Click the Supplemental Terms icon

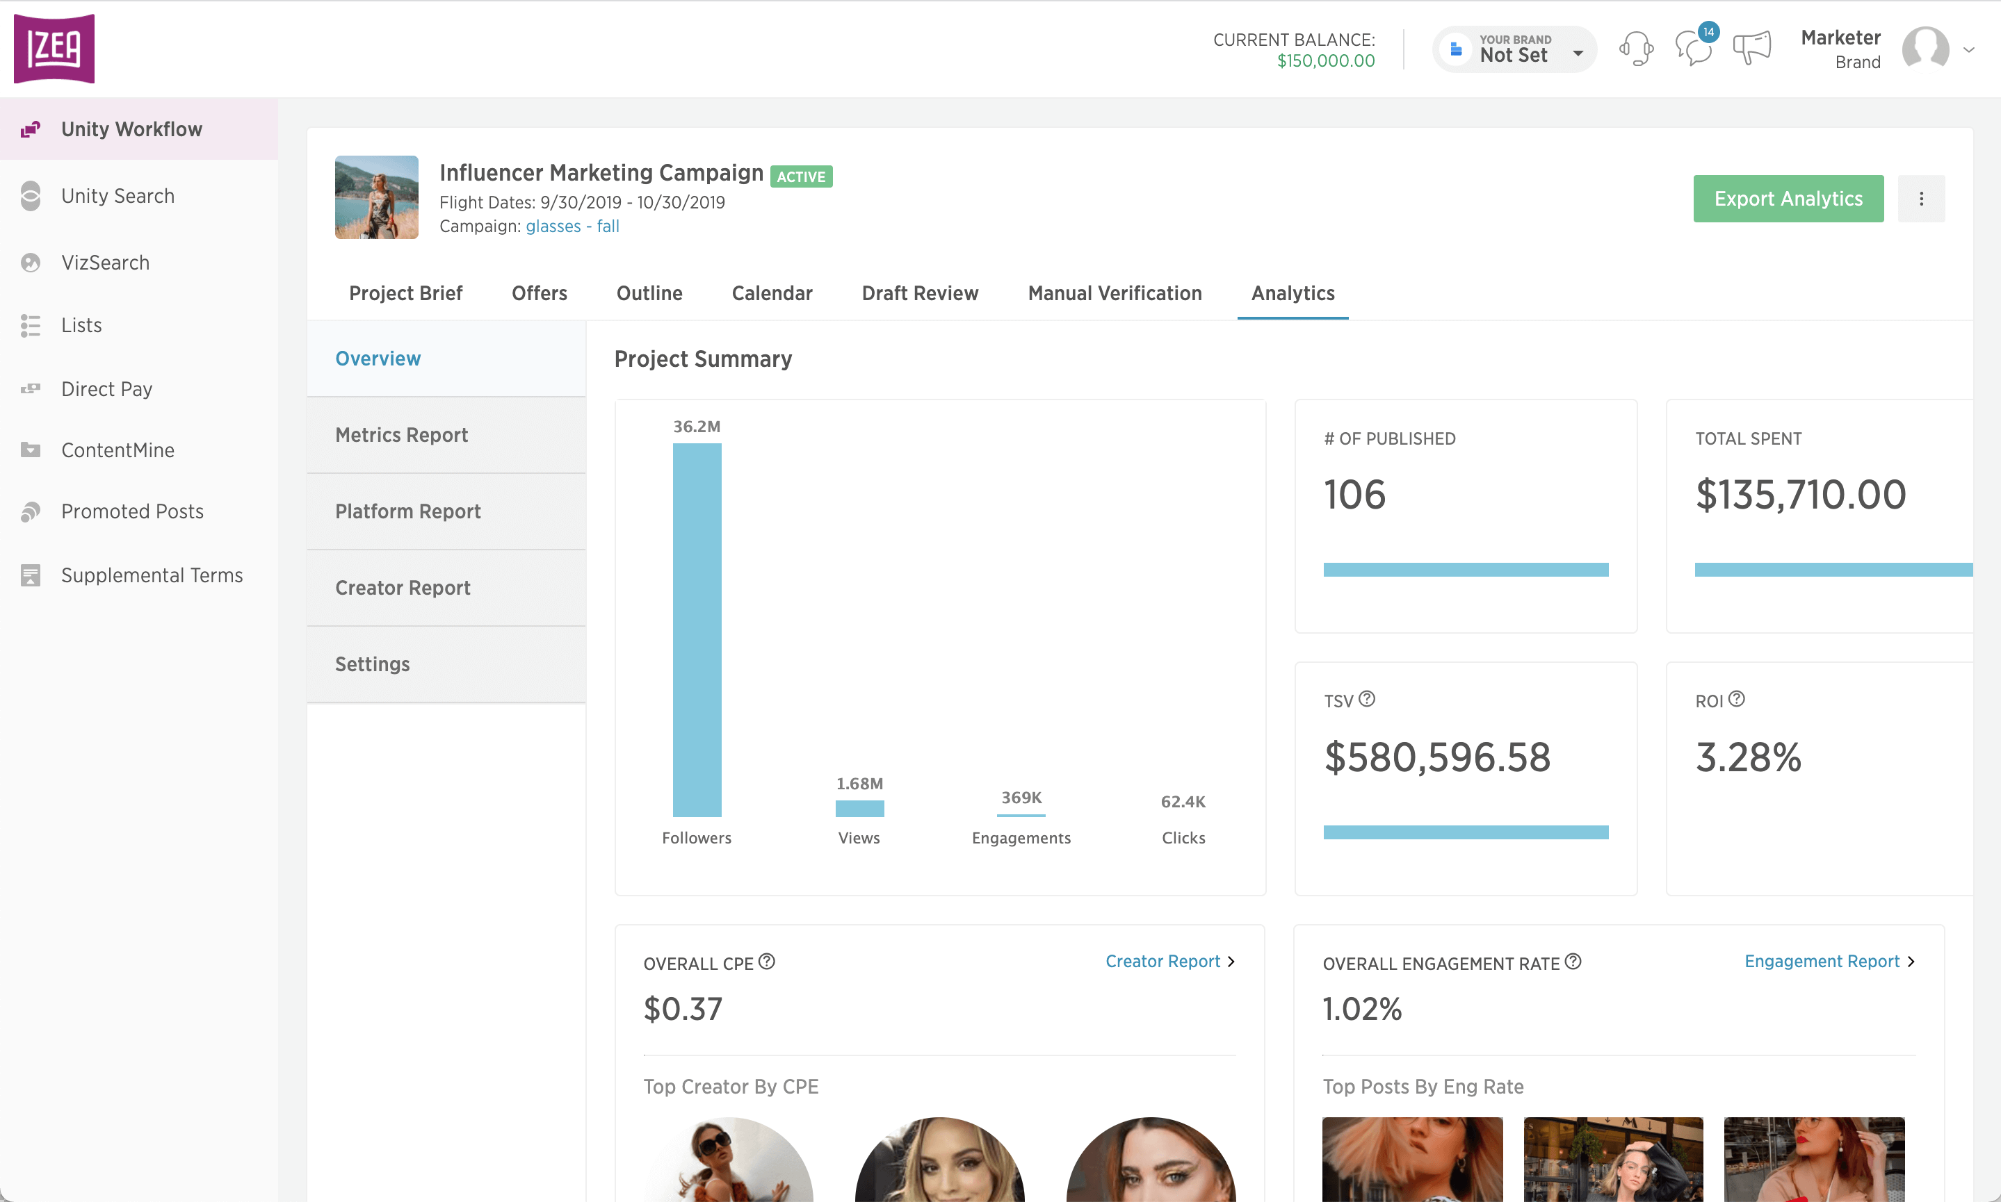coord(31,575)
